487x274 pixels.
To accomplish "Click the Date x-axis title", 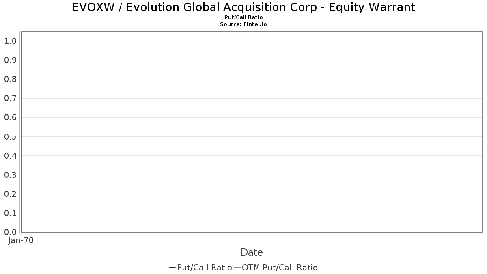I will [x=252, y=252].
